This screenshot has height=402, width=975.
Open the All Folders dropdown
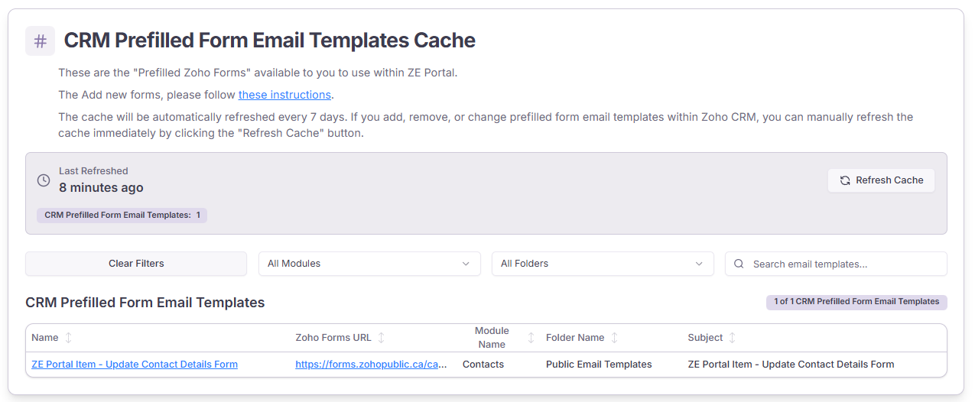[x=602, y=264]
